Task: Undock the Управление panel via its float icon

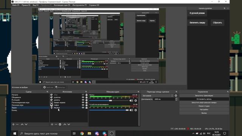Action: coord(228,92)
